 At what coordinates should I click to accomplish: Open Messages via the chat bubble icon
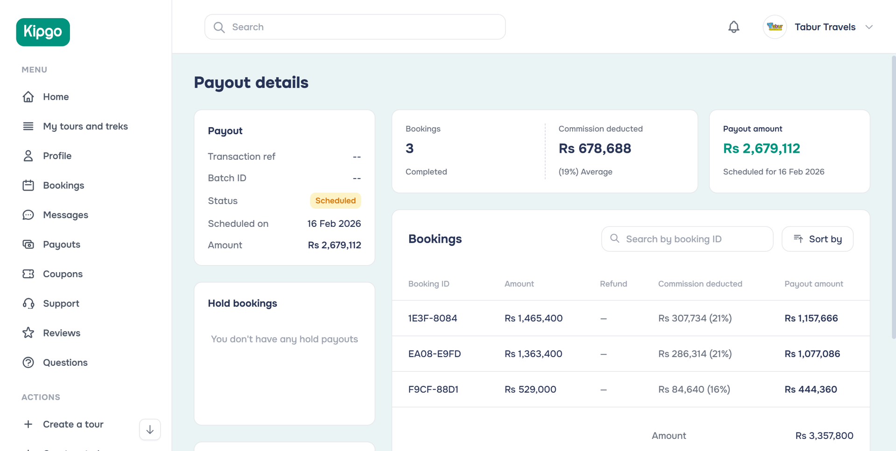(x=28, y=215)
